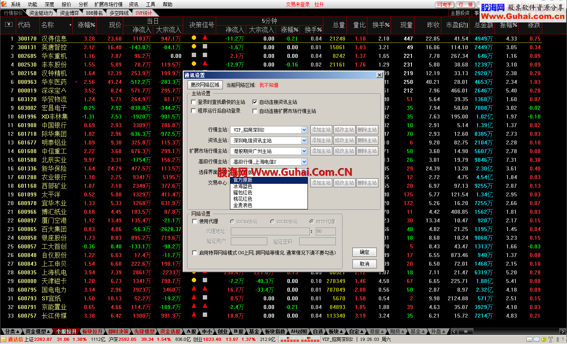Click the 更改网络区域 button
The height and width of the screenshot is (344, 567).
(x=205, y=85)
